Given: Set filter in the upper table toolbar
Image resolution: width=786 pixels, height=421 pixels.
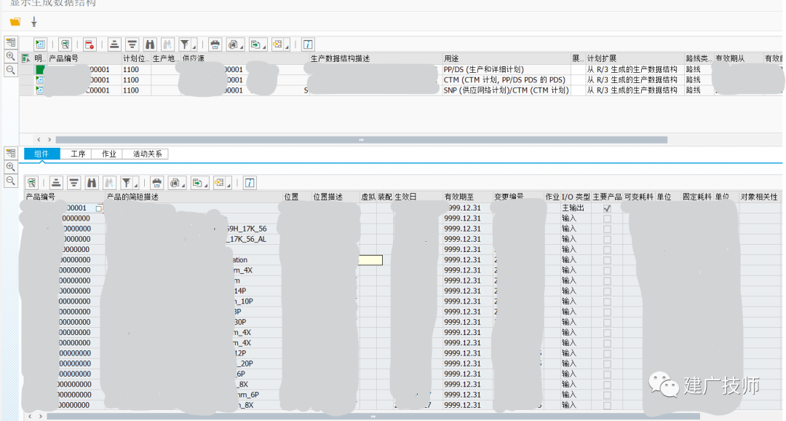Looking at the screenshot, I should 184,44.
